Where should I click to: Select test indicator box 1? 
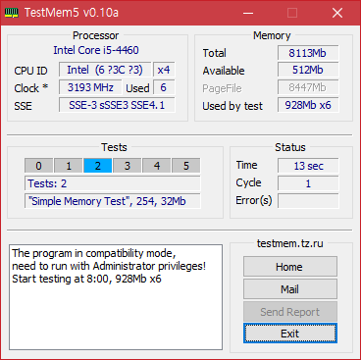[x=68, y=166]
